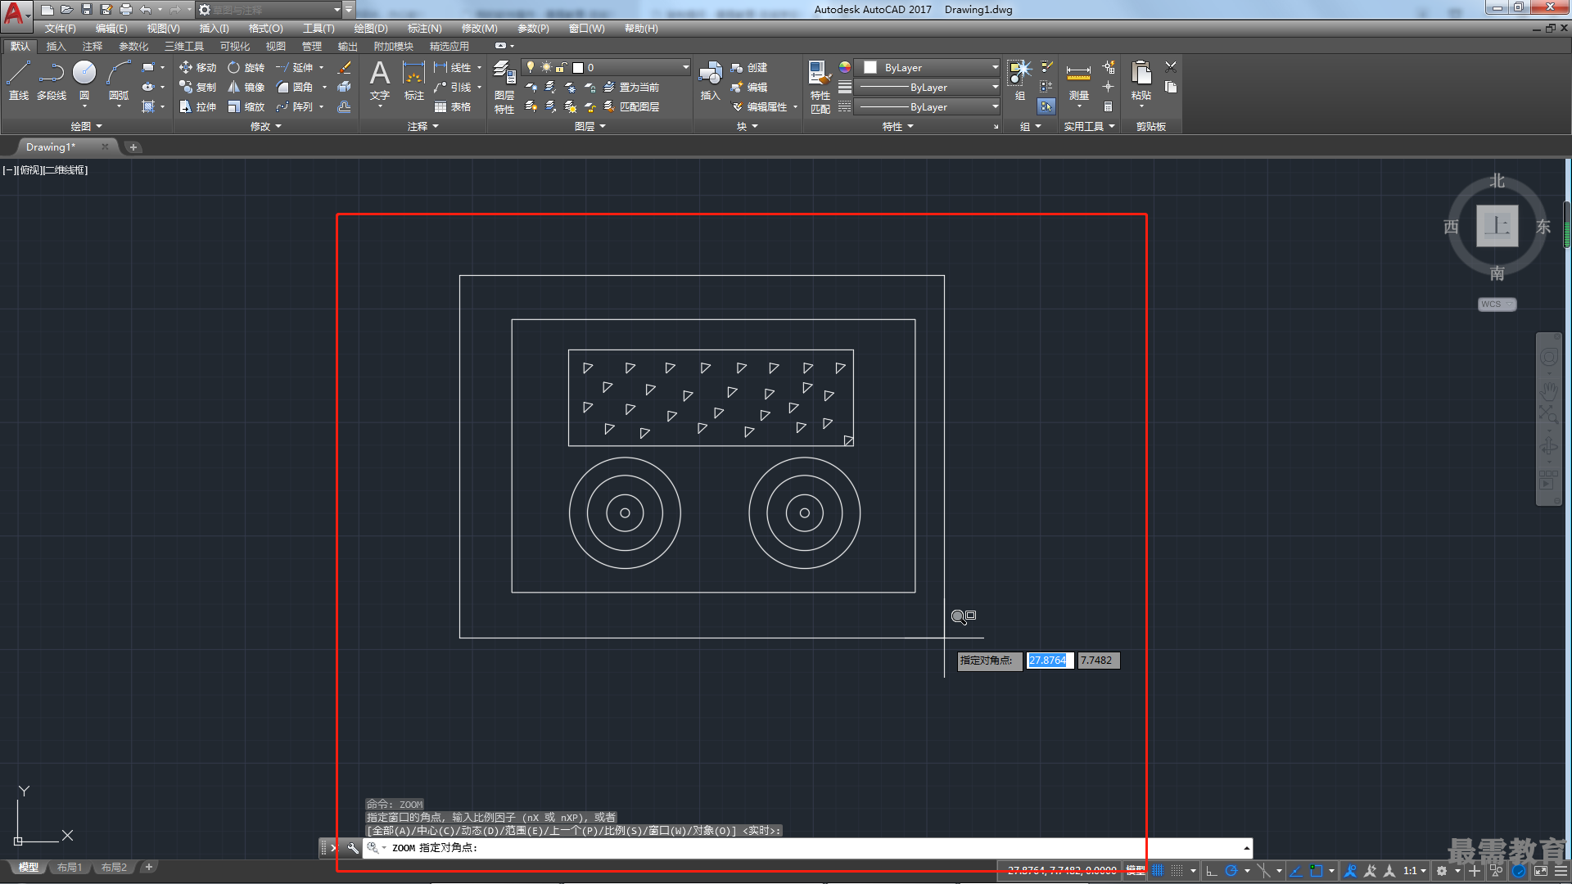Click the customize wrench in command line
1572x884 pixels.
coord(352,848)
